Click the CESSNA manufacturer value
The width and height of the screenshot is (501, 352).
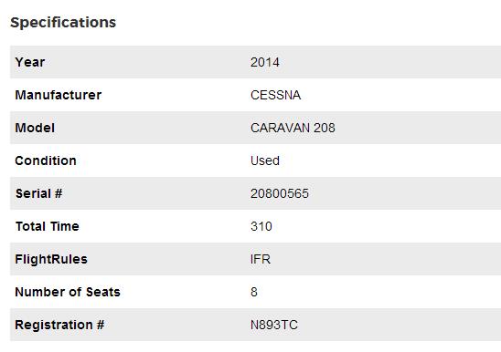[x=275, y=95]
